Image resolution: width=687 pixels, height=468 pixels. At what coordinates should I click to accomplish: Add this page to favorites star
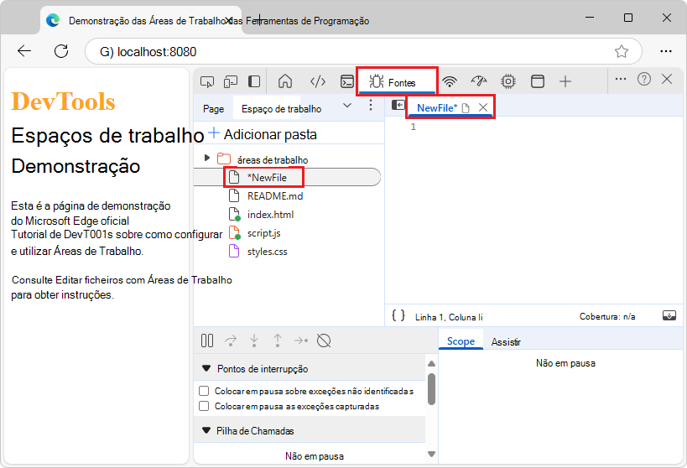tap(622, 51)
